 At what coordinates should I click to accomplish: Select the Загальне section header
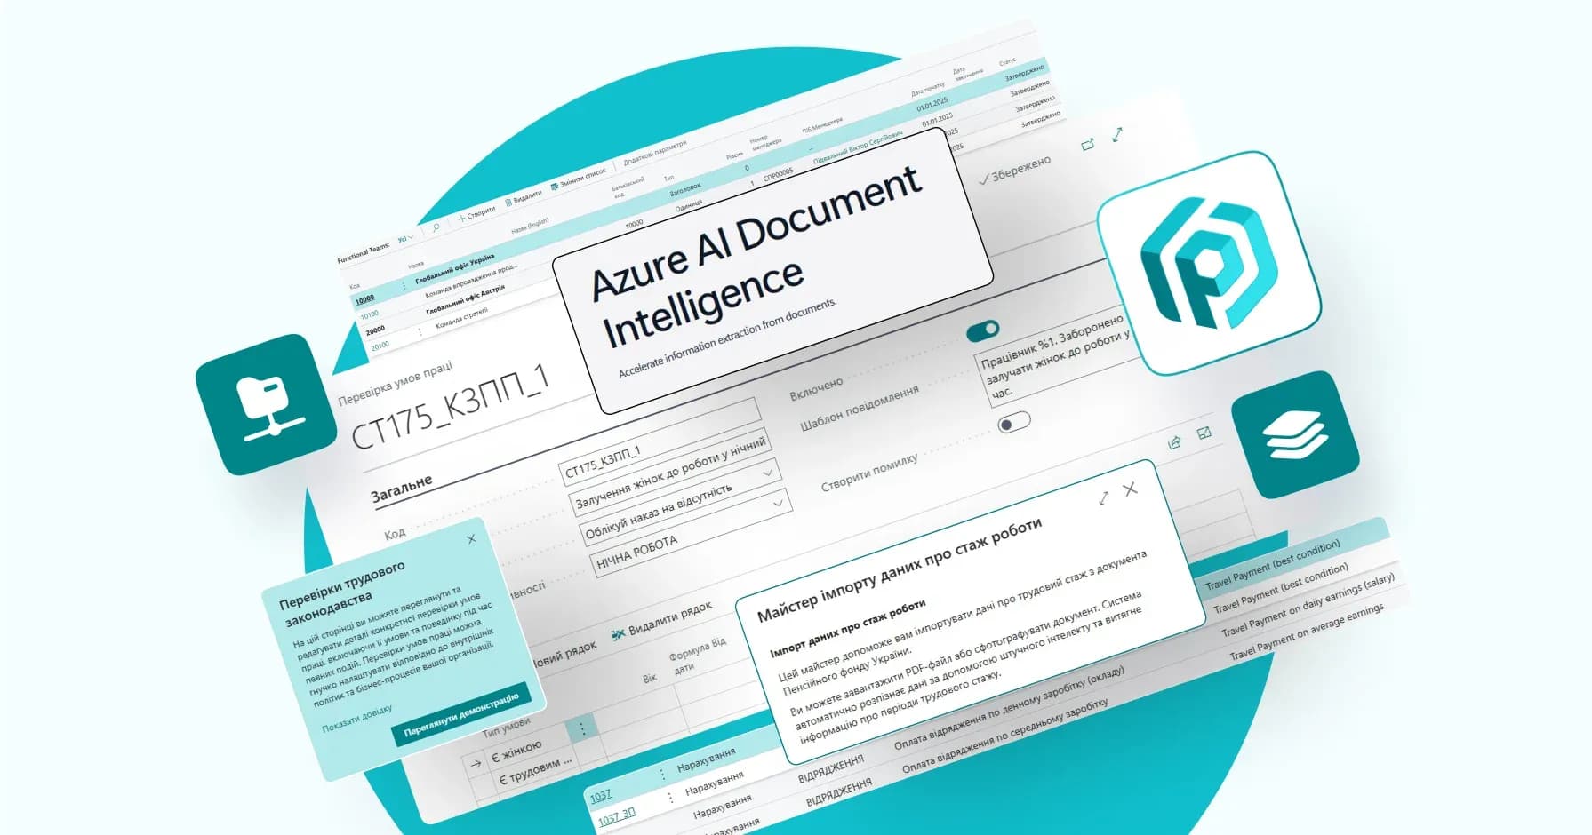coord(402,489)
